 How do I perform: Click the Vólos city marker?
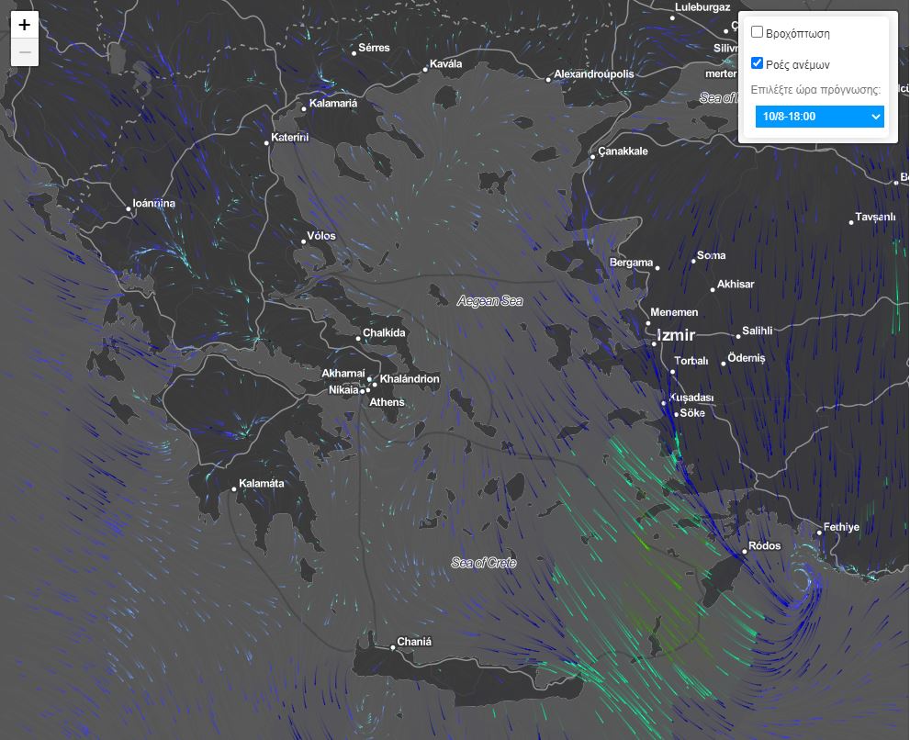click(x=303, y=241)
